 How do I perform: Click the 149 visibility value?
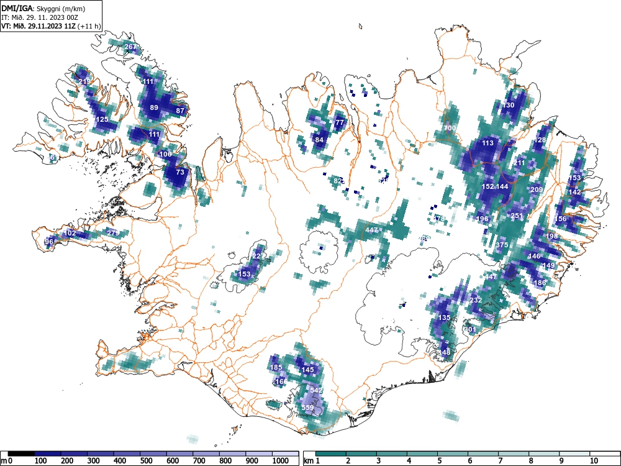pos(548,265)
